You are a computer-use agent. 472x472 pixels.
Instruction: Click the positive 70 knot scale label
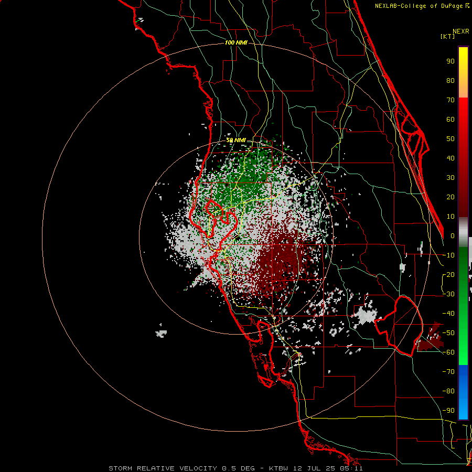[x=450, y=100]
